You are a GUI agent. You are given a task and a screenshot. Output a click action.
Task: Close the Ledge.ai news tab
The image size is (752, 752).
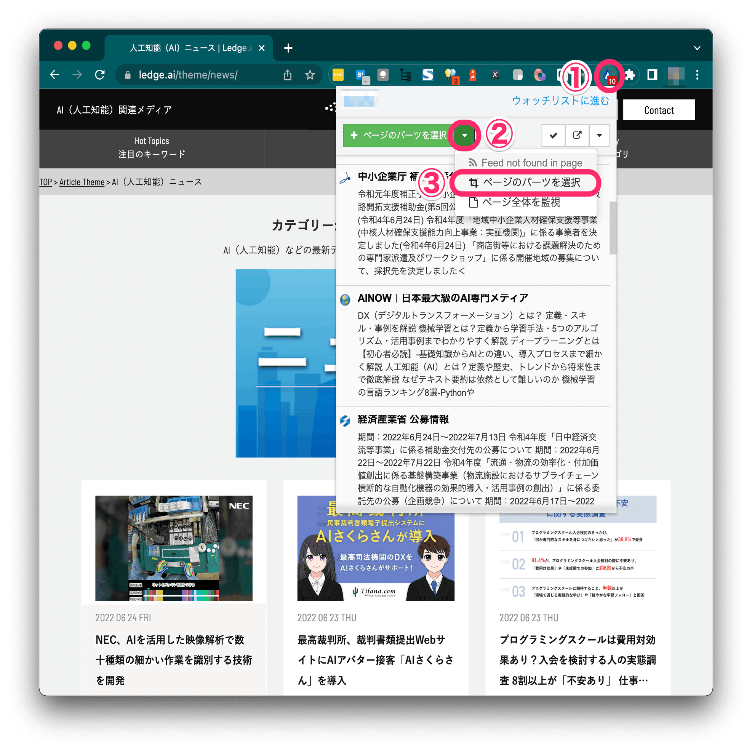[x=262, y=48]
